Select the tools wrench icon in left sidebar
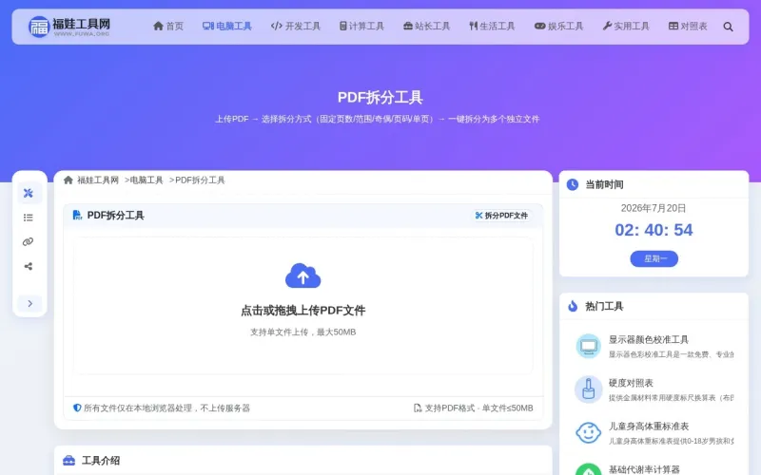The width and height of the screenshot is (761, 475). pyautogui.click(x=29, y=193)
